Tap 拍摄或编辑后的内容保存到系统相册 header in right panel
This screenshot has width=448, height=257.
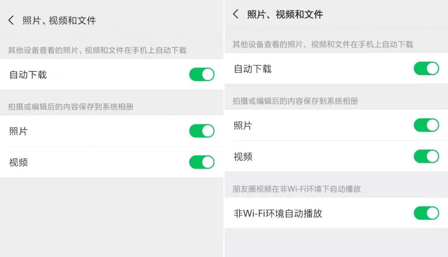295,101
